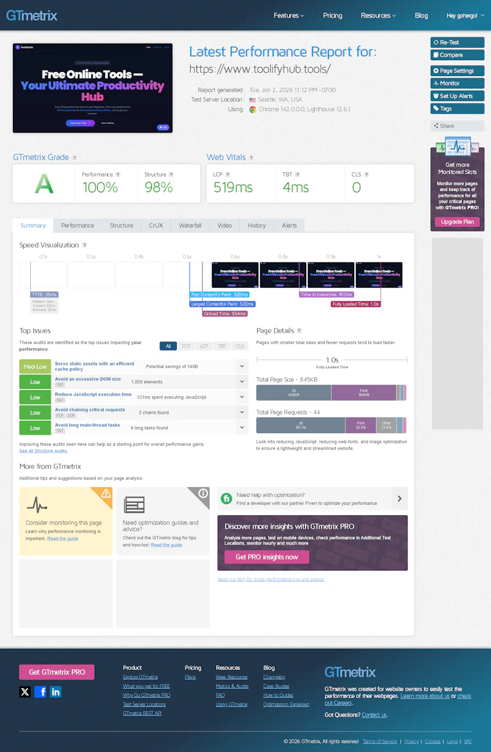491x752 pixels.
Task: Click the warning triangle on monitoring card
Action: pyautogui.click(x=106, y=493)
